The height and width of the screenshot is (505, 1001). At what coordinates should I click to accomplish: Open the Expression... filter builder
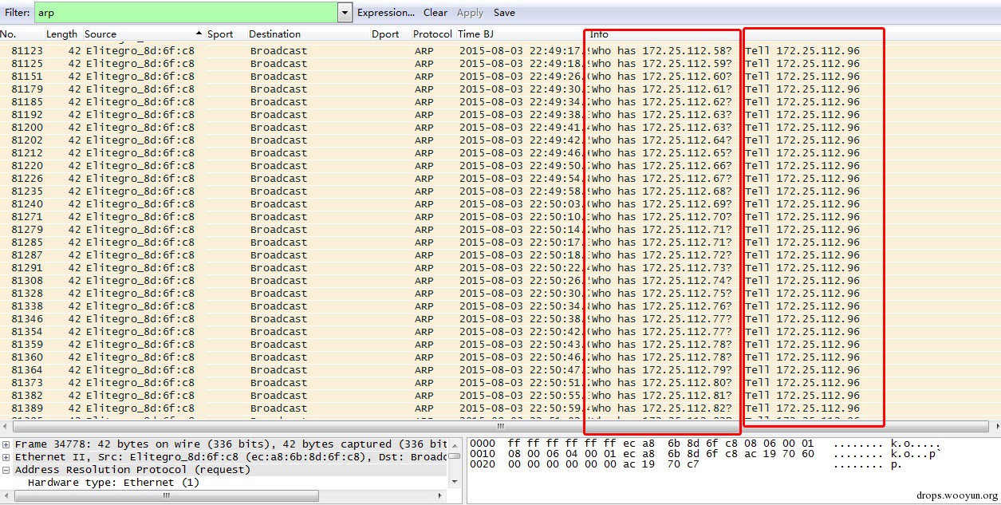pos(386,13)
